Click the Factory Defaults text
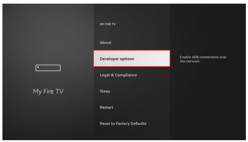Viewport: 248px width, 142px height. click(131, 123)
